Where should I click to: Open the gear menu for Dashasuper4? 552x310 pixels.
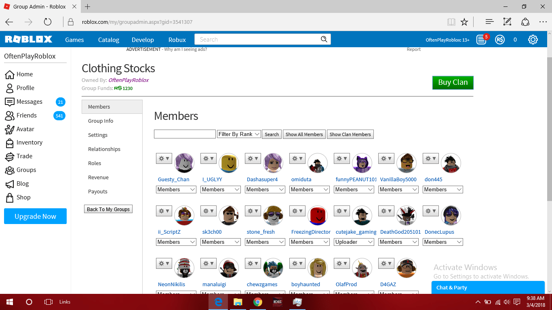click(253, 159)
